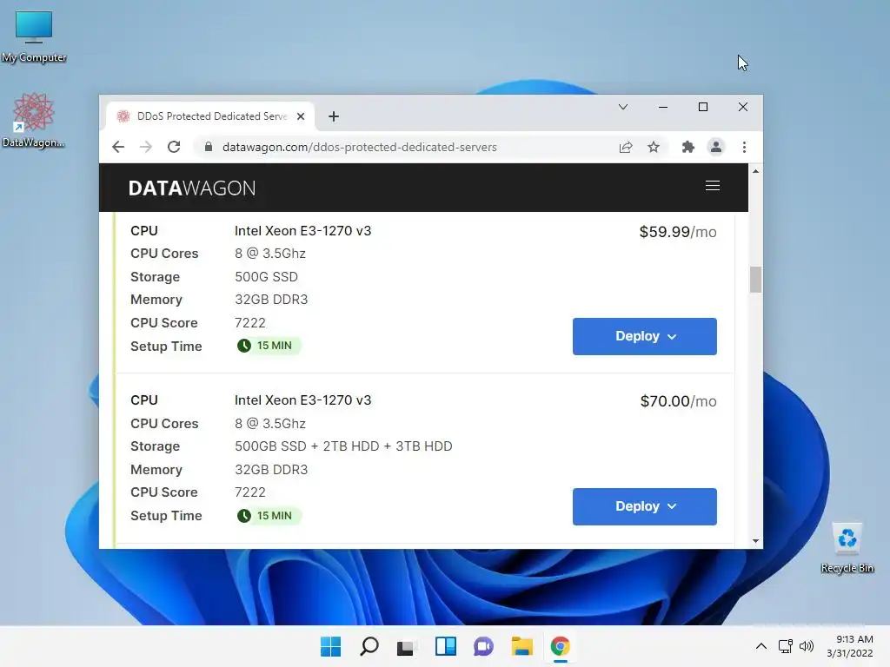Deploy the $59.99/mo server
Viewport: 890px width, 667px height.
[x=644, y=336]
